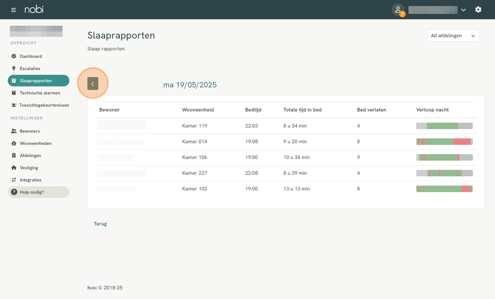Click the Nobi footer link

coord(92,288)
